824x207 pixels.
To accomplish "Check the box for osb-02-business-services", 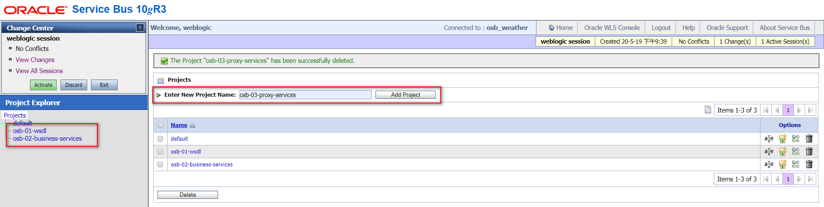I will click(160, 164).
